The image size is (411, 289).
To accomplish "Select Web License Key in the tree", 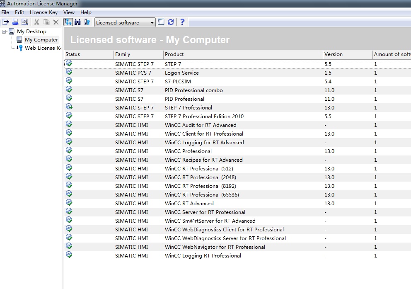I will coord(43,48).
